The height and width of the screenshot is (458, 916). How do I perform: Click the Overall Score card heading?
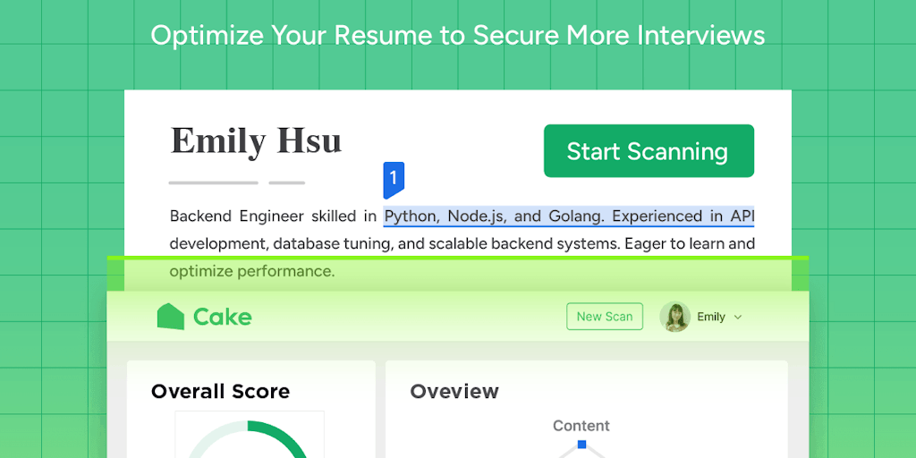pos(220,391)
